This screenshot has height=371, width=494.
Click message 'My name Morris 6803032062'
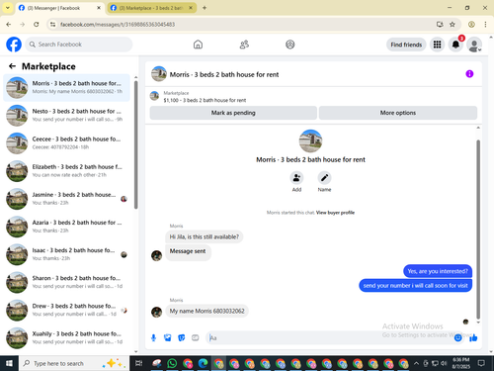[x=206, y=311]
